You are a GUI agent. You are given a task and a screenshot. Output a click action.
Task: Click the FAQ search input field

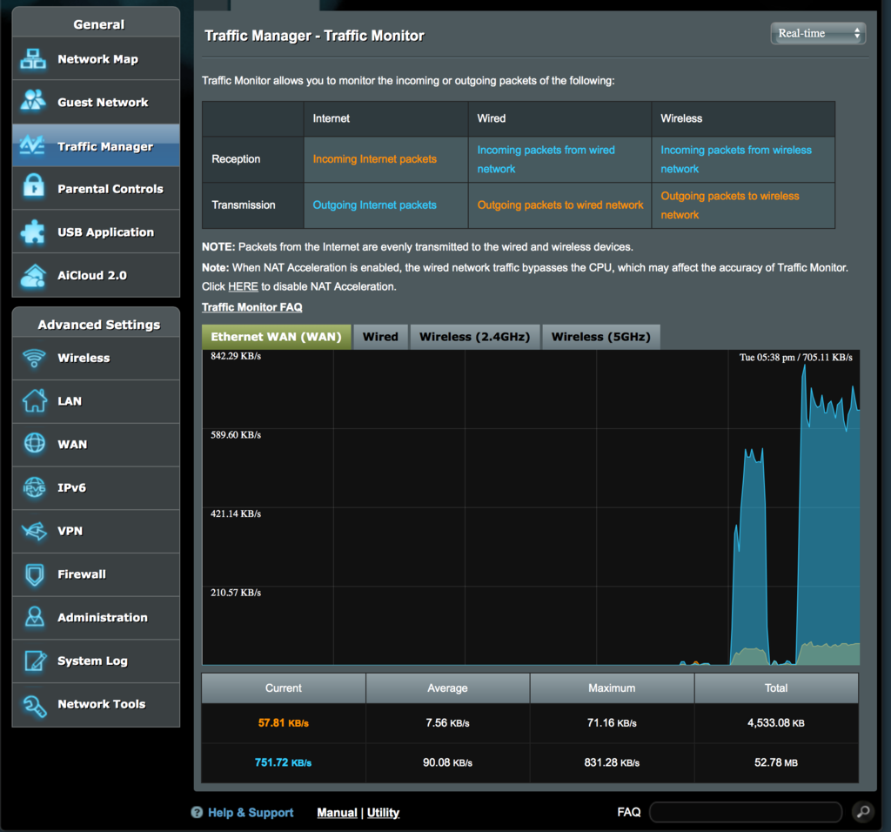click(745, 812)
